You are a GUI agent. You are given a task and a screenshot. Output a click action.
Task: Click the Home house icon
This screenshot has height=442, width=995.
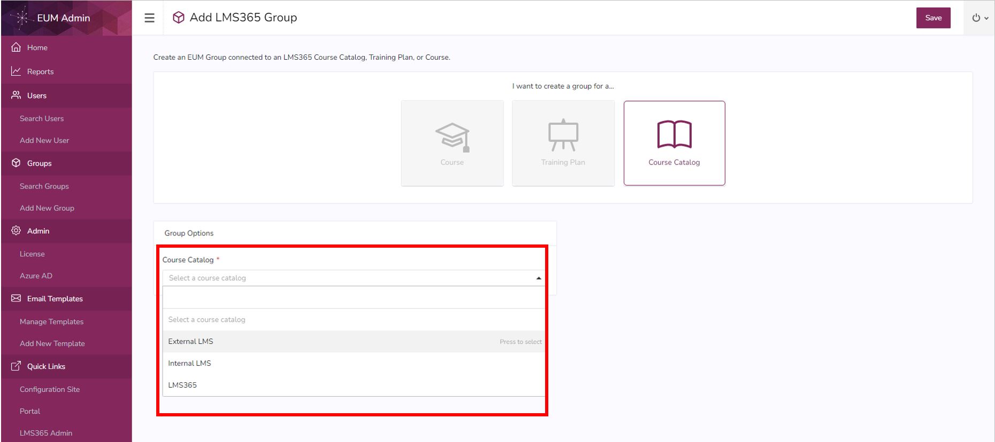(x=16, y=47)
